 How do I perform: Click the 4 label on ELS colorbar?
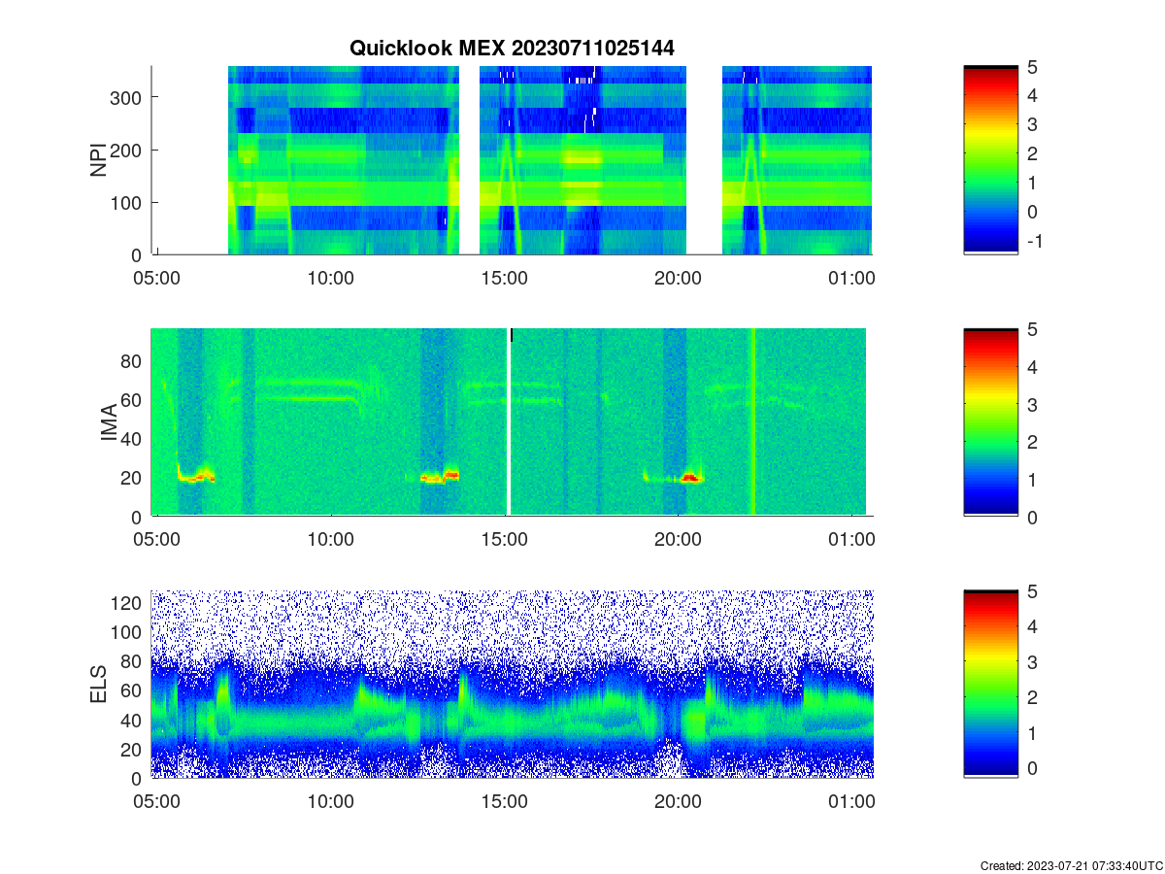click(x=1033, y=626)
